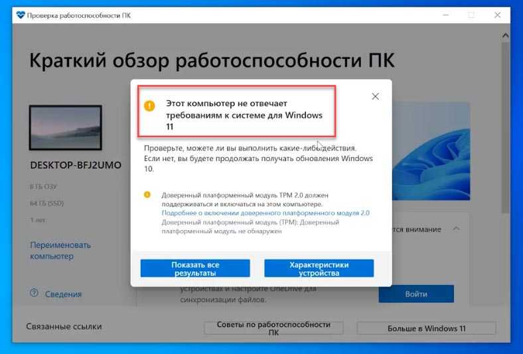Click dialog heading 'Этот компьютер не отвечает требованиям'
This screenshot has height=354, width=523.
244,115
